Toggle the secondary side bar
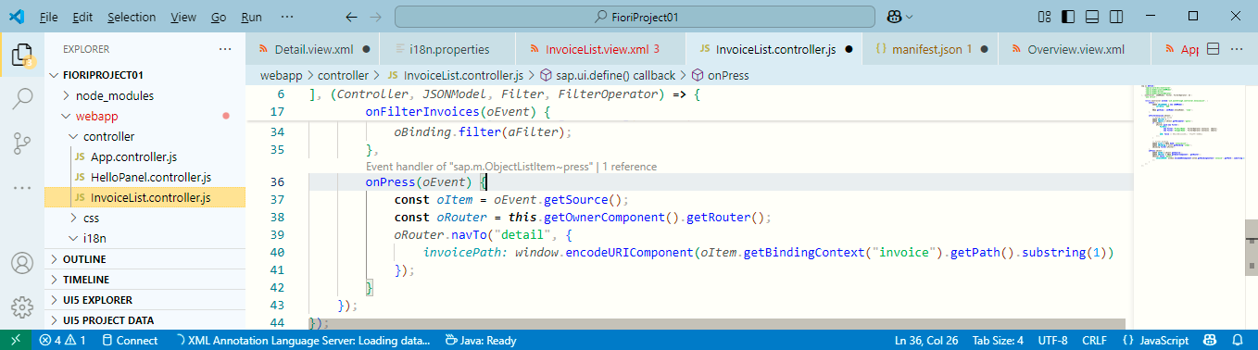 tap(1115, 18)
